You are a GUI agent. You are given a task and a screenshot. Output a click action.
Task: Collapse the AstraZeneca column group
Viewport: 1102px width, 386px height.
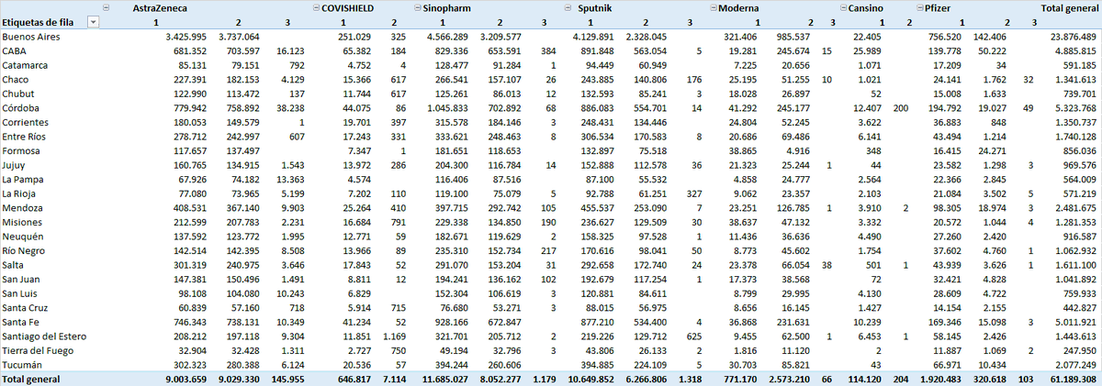coord(107,7)
